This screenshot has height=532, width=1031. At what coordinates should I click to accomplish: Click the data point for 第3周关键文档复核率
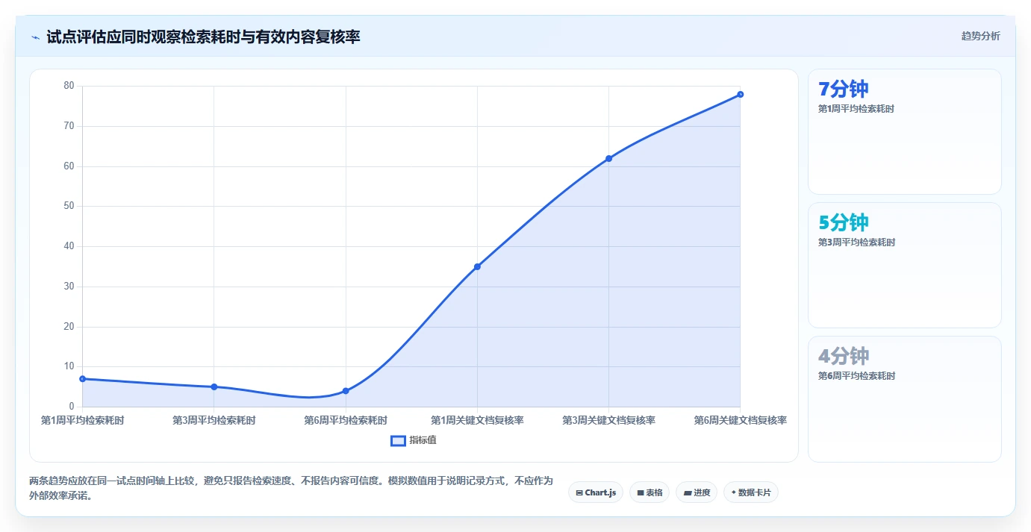[x=608, y=158]
